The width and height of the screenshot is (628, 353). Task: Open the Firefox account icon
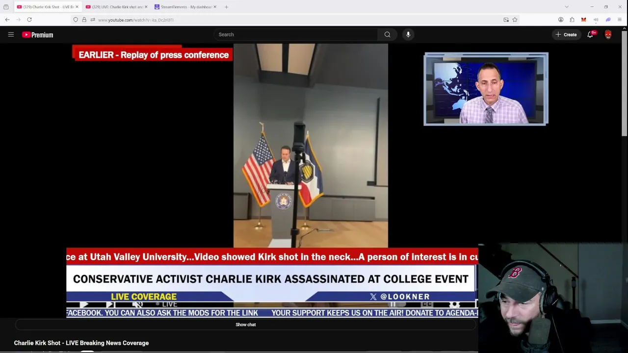pyautogui.click(x=561, y=20)
